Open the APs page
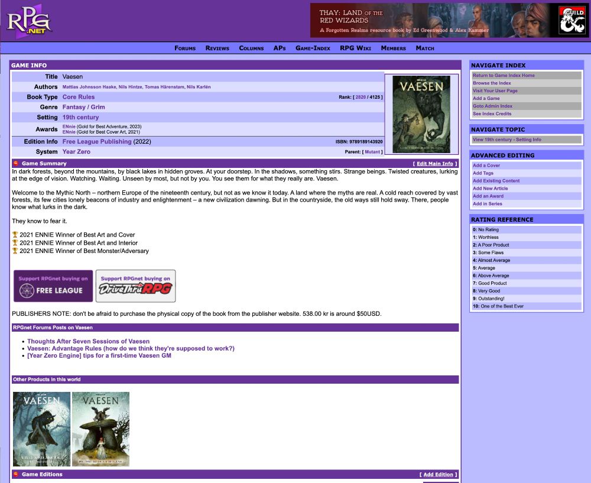 pyautogui.click(x=280, y=48)
